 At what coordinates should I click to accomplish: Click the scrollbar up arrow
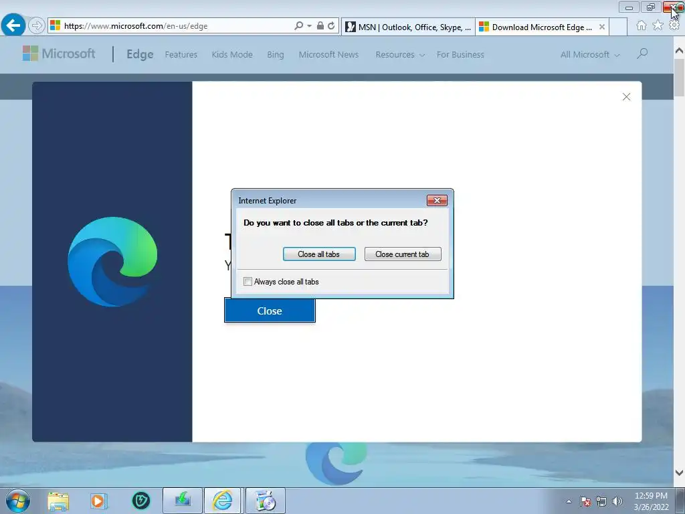tap(679, 50)
